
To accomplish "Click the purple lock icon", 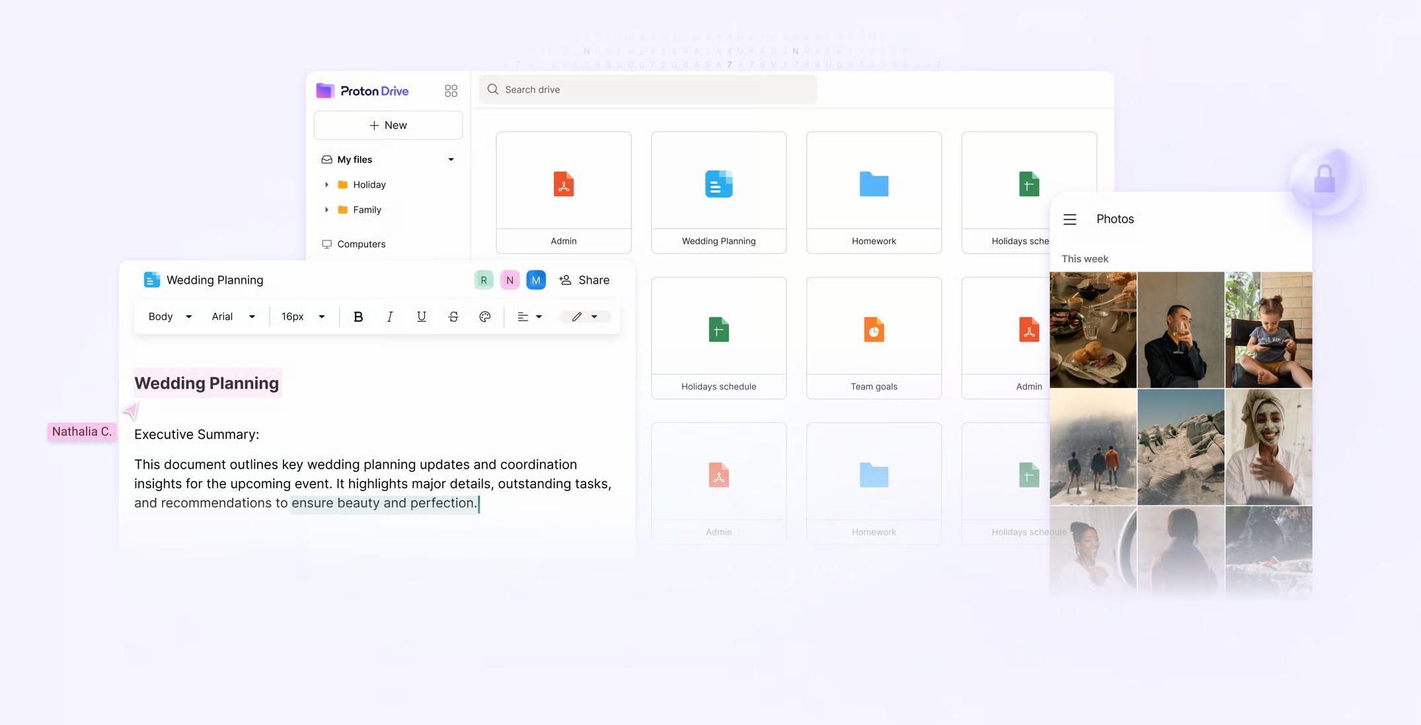I will pyautogui.click(x=1325, y=179).
